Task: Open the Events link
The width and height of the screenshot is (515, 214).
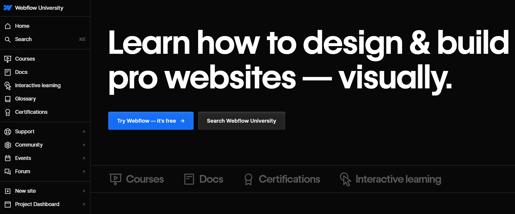Action: click(x=45, y=158)
